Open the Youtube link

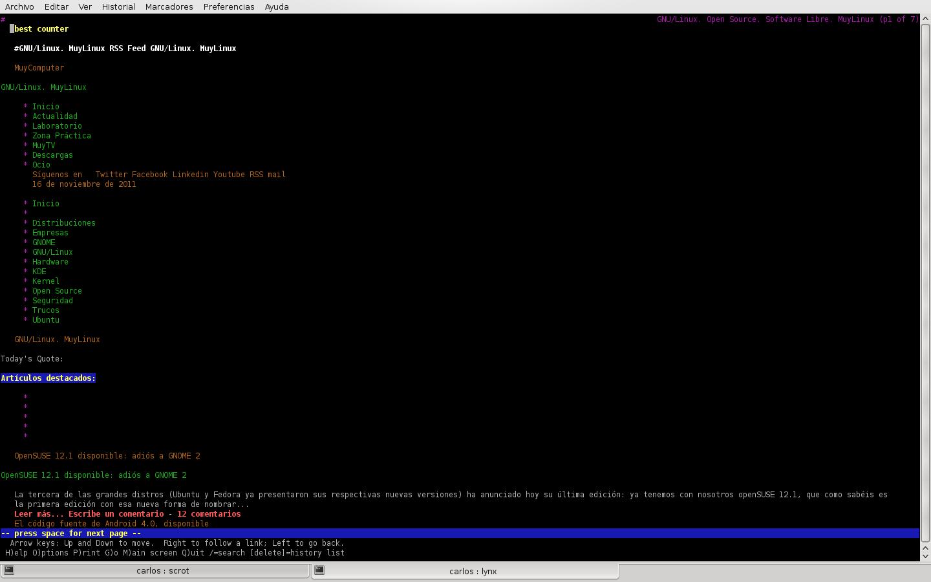click(229, 175)
